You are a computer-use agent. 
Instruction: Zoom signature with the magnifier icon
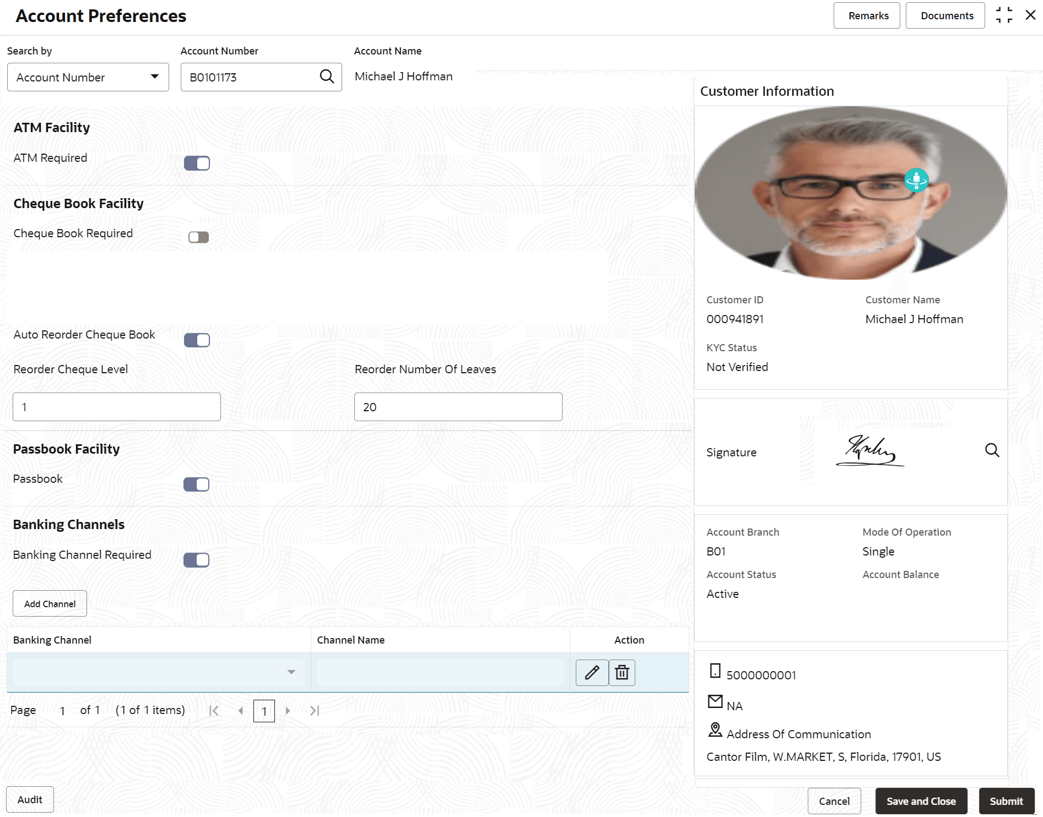pos(992,450)
